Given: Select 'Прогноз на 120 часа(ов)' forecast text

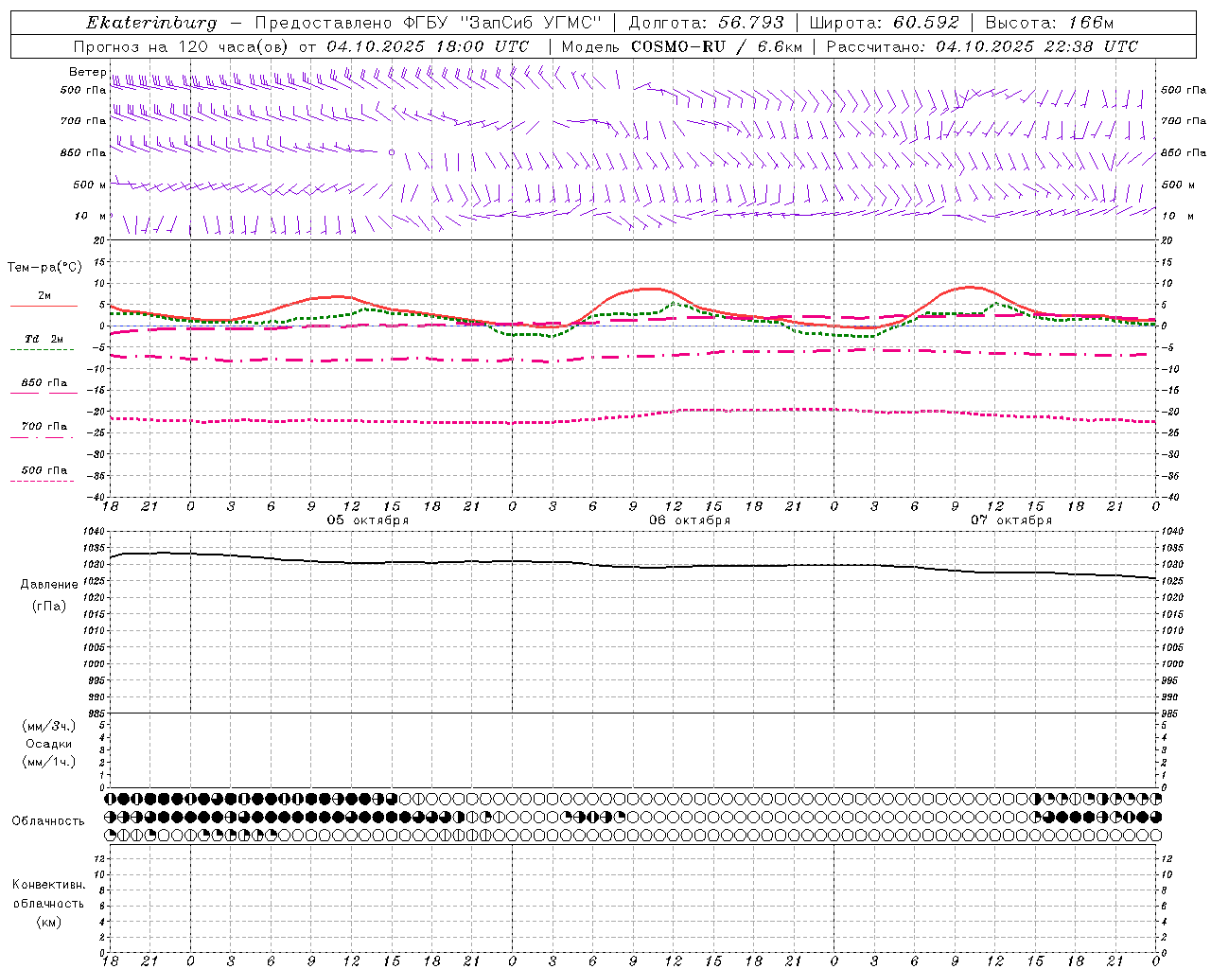Looking at the screenshot, I should (182, 46).
